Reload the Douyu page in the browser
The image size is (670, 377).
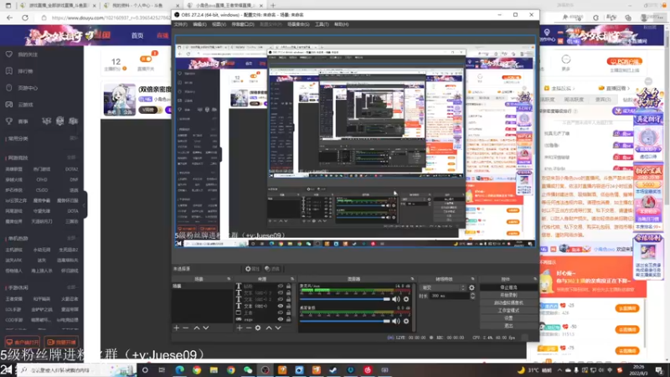click(25, 18)
